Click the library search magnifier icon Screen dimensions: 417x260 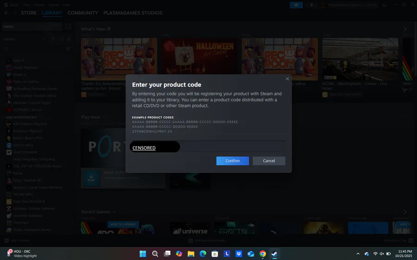click(x=6, y=49)
